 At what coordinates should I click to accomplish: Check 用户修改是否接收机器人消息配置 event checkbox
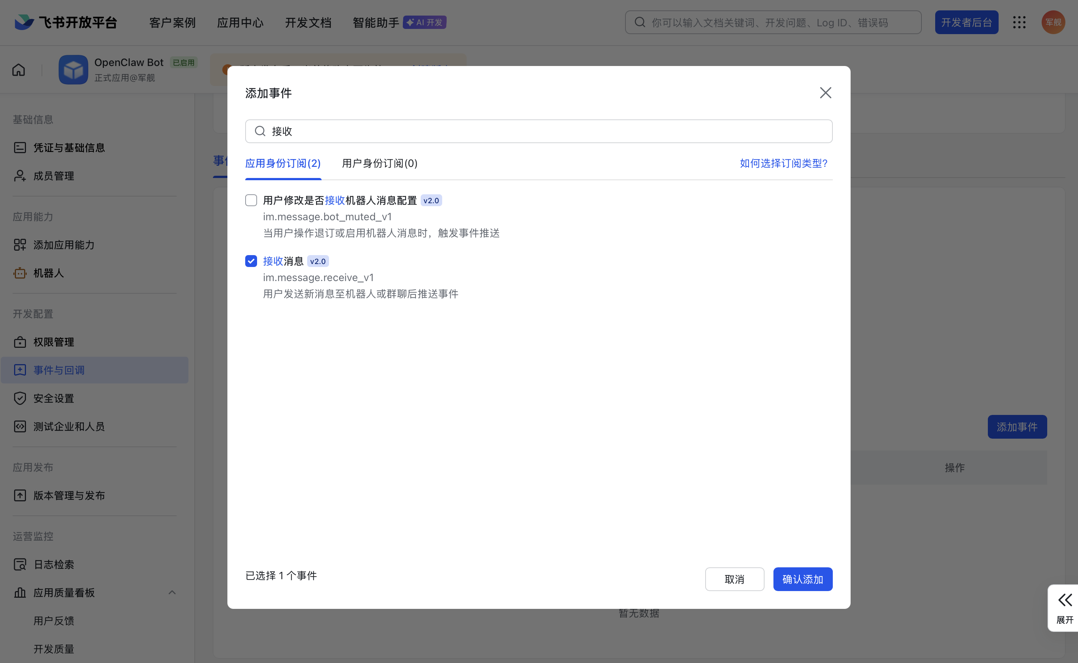click(x=251, y=200)
